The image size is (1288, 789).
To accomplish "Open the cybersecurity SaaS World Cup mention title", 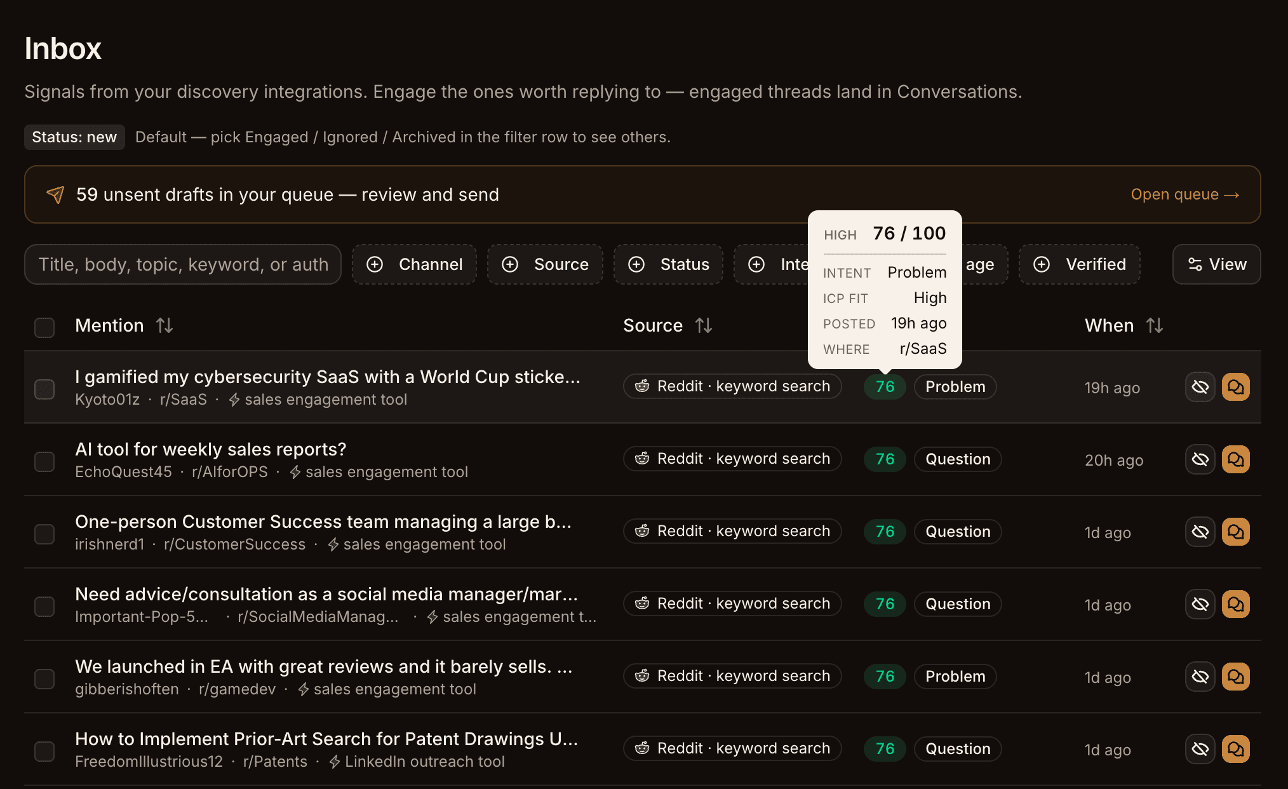I will tap(328, 377).
